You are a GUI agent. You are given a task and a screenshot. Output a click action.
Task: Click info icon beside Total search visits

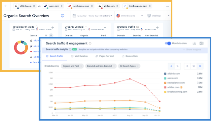[37, 27]
